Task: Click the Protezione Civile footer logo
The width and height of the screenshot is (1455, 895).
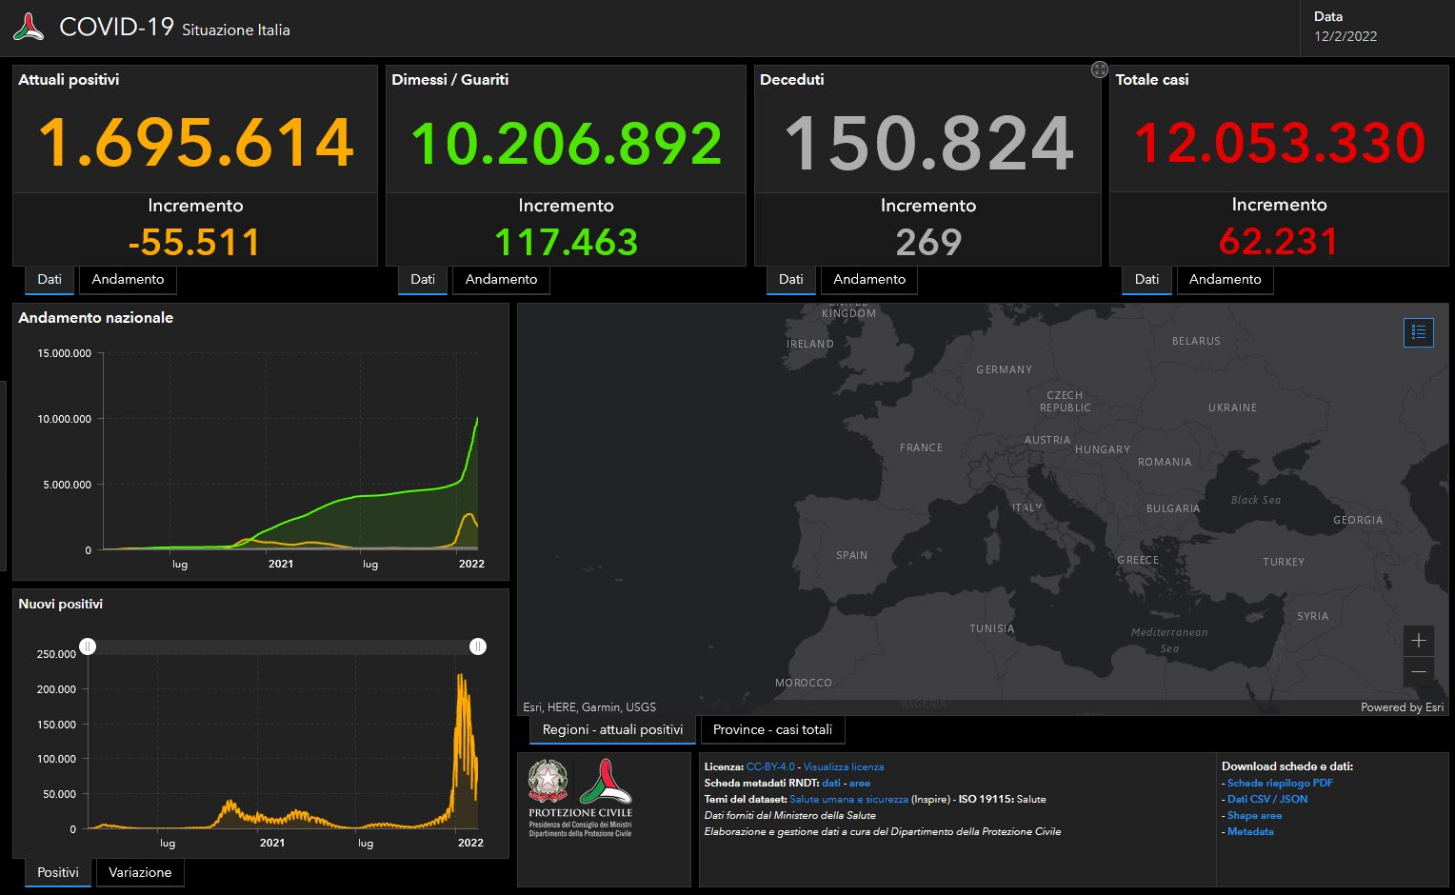Action: click(x=604, y=781)
